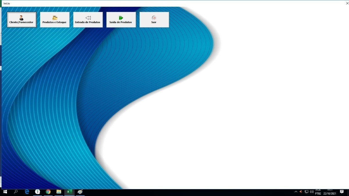Open the taskbar clock and calendar
This screenshot has height=196, width=349.
[x=330, y=192]
